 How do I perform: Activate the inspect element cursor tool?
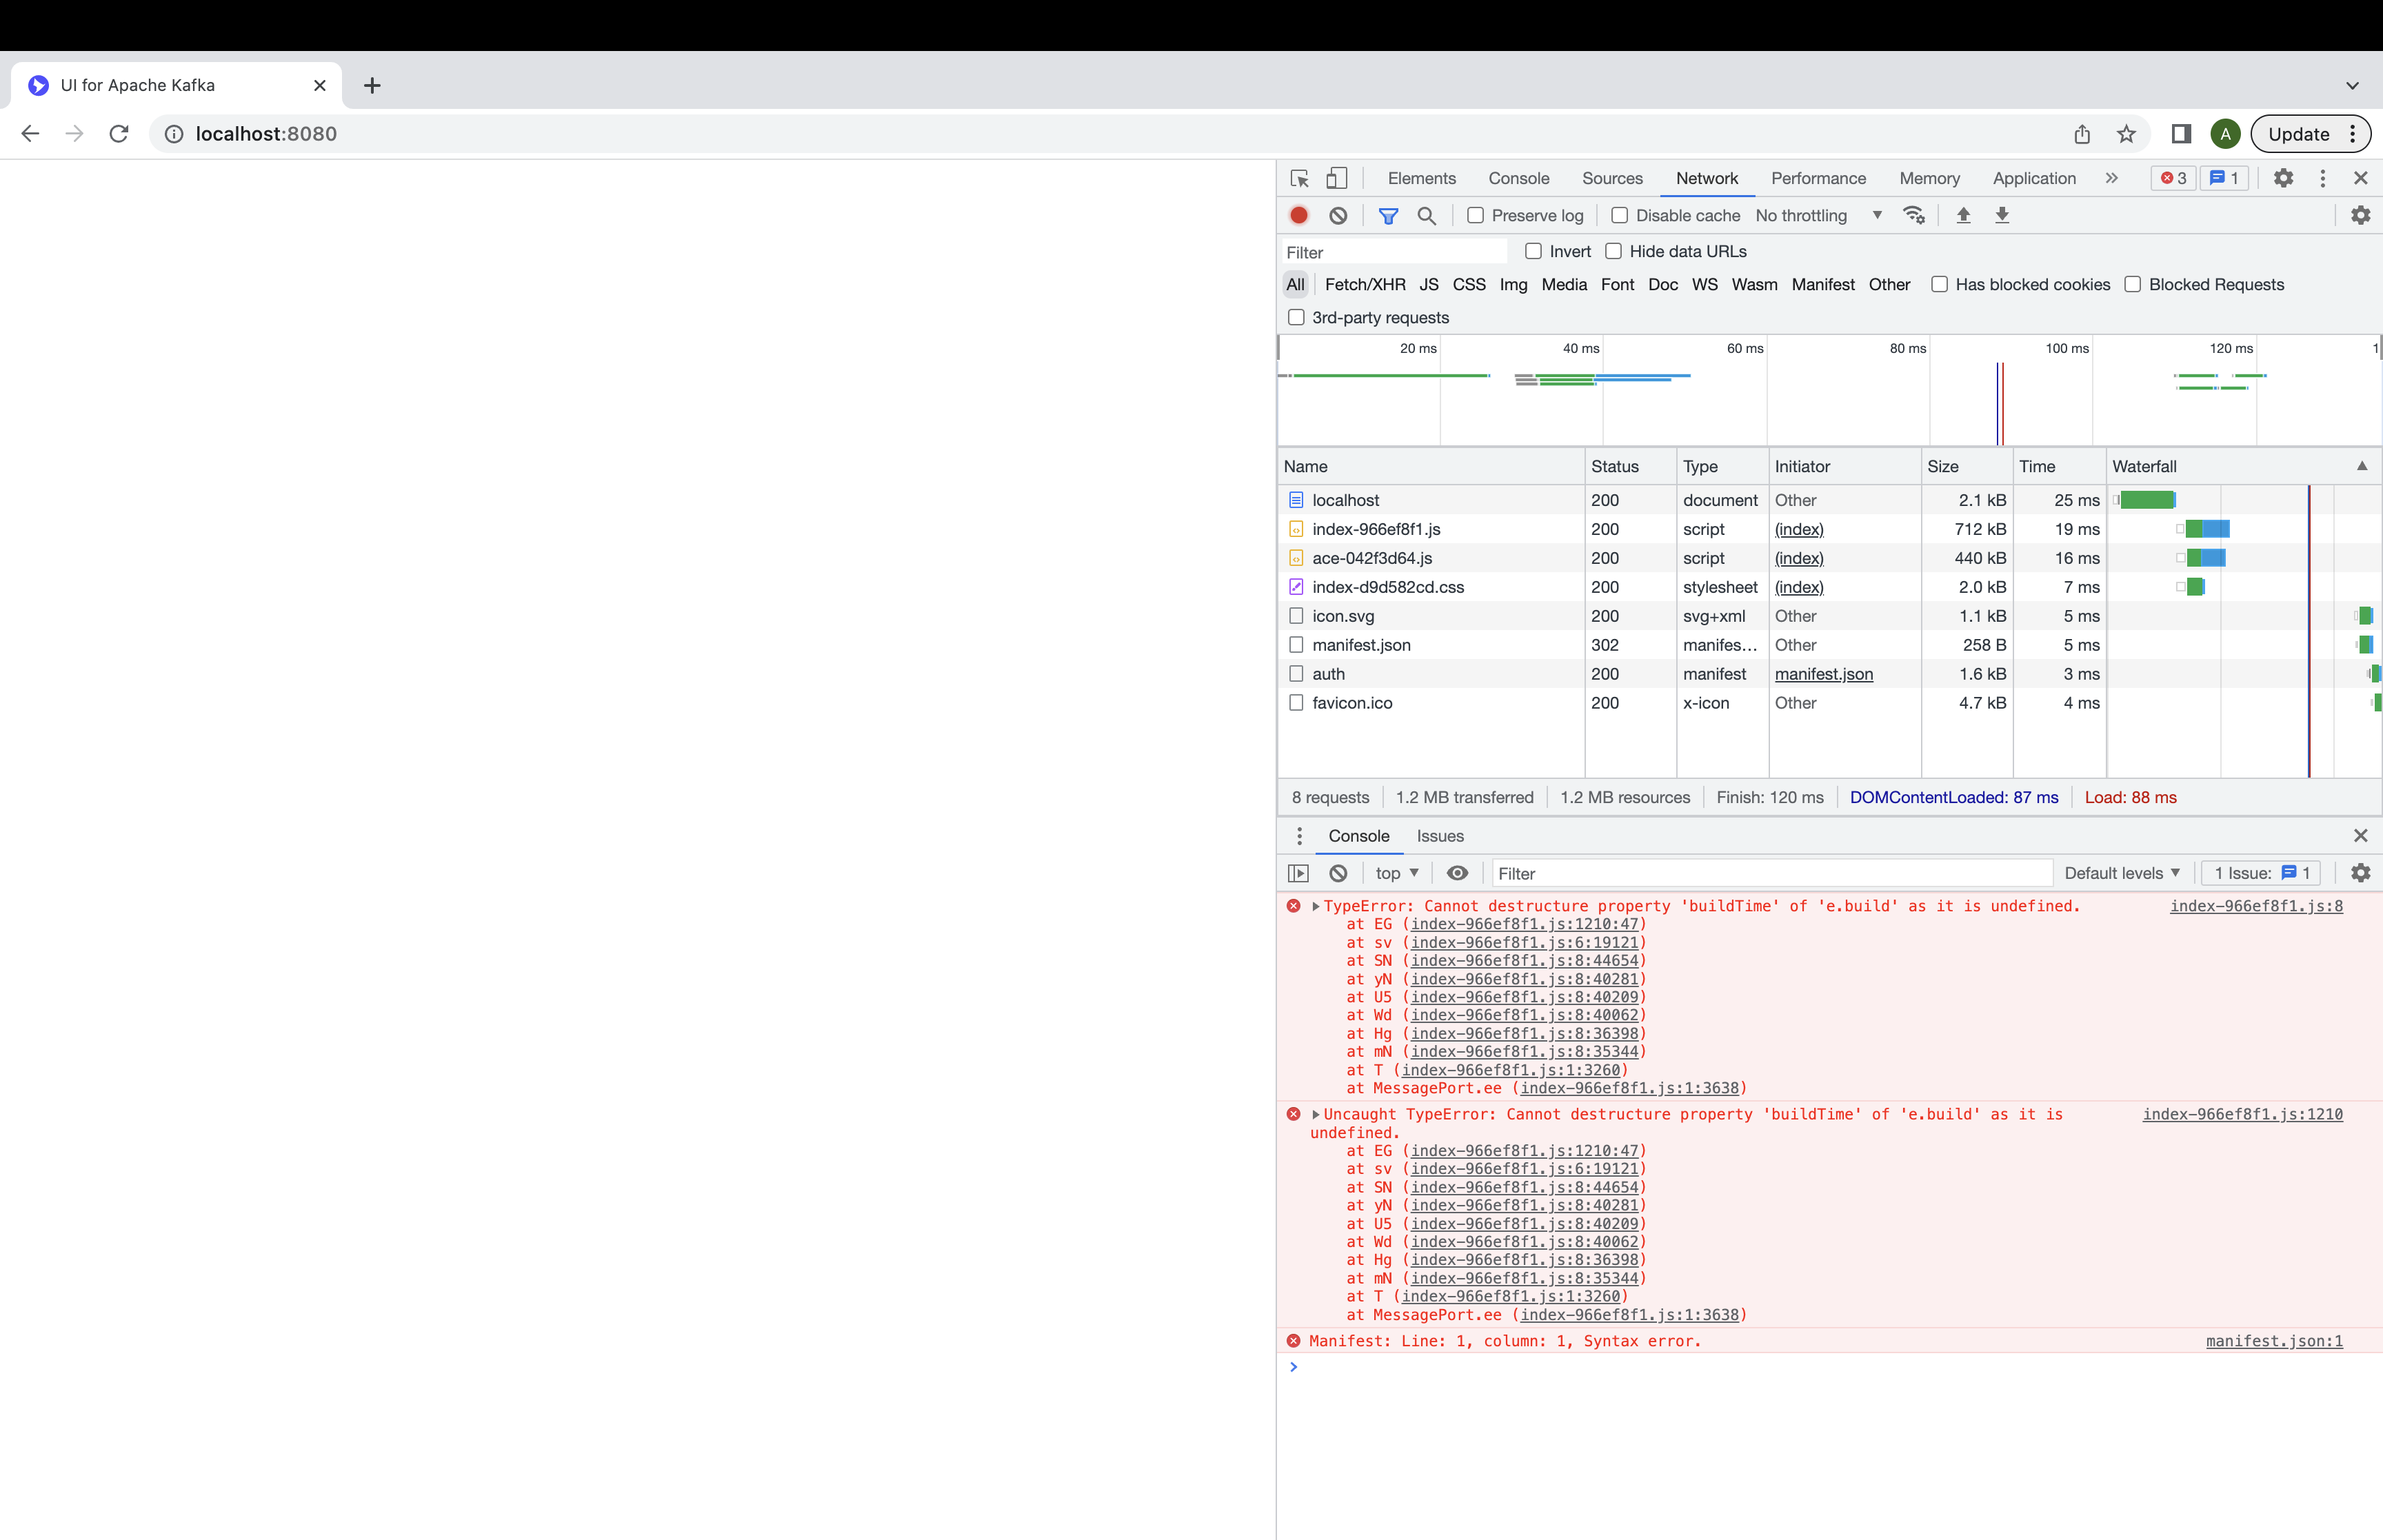coord(1298,177)
